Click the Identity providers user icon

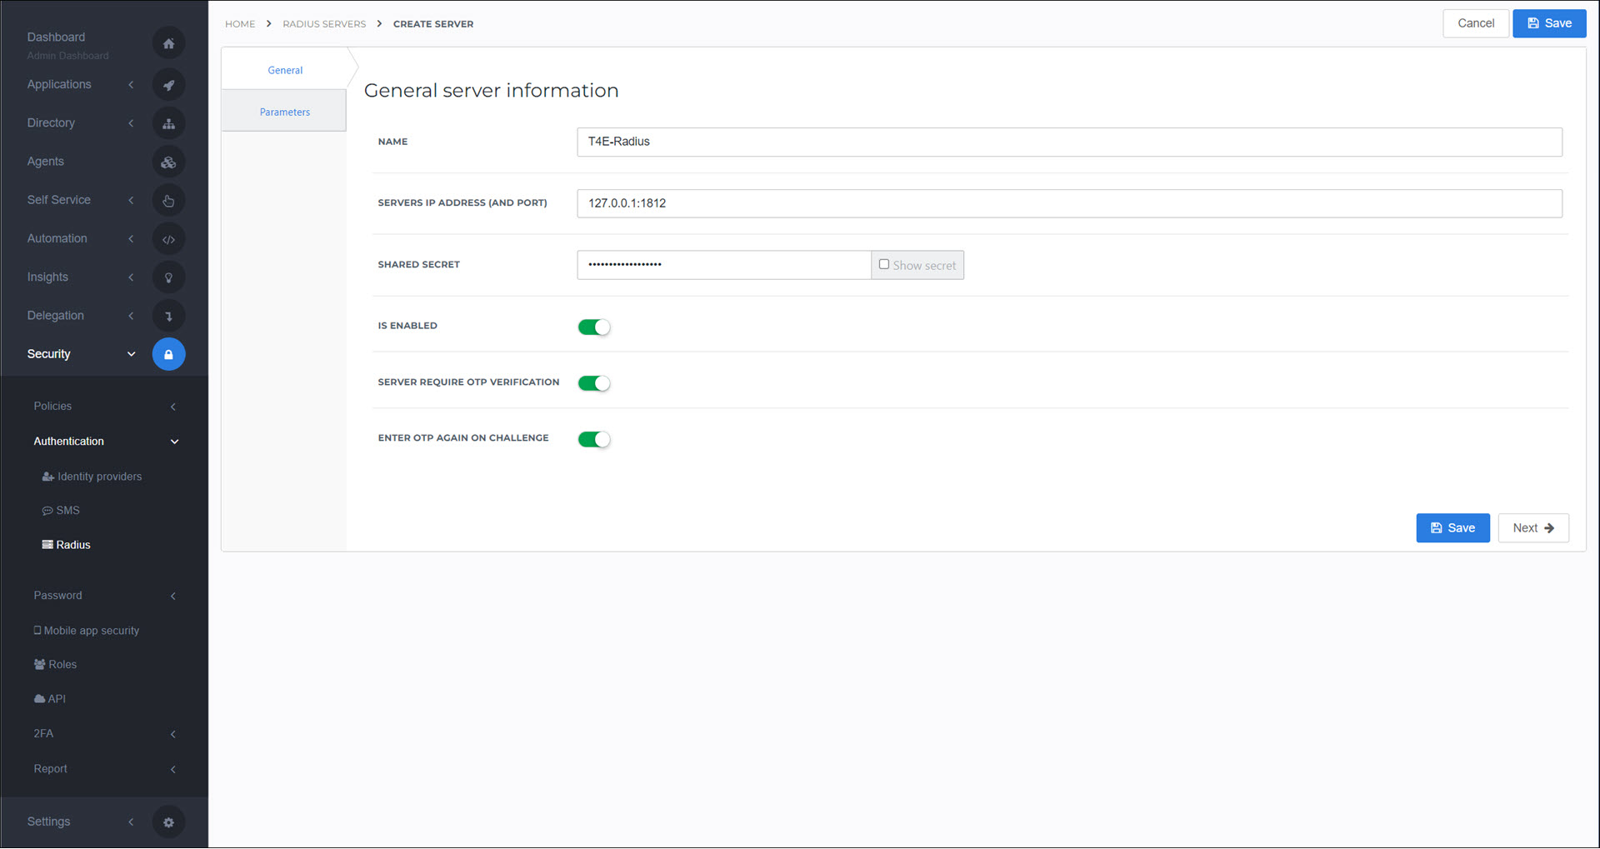pos(47,477)
